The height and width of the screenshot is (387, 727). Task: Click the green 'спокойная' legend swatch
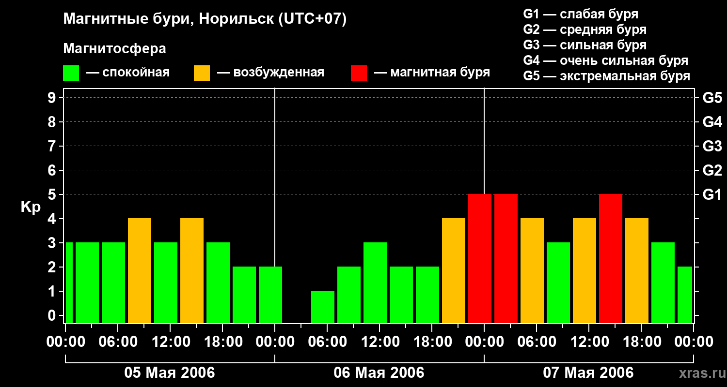[71, 73]
